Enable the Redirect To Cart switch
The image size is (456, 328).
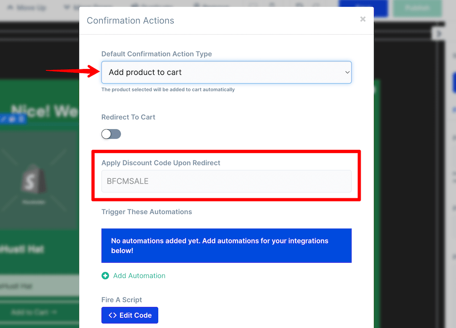[x=111, y=134]
